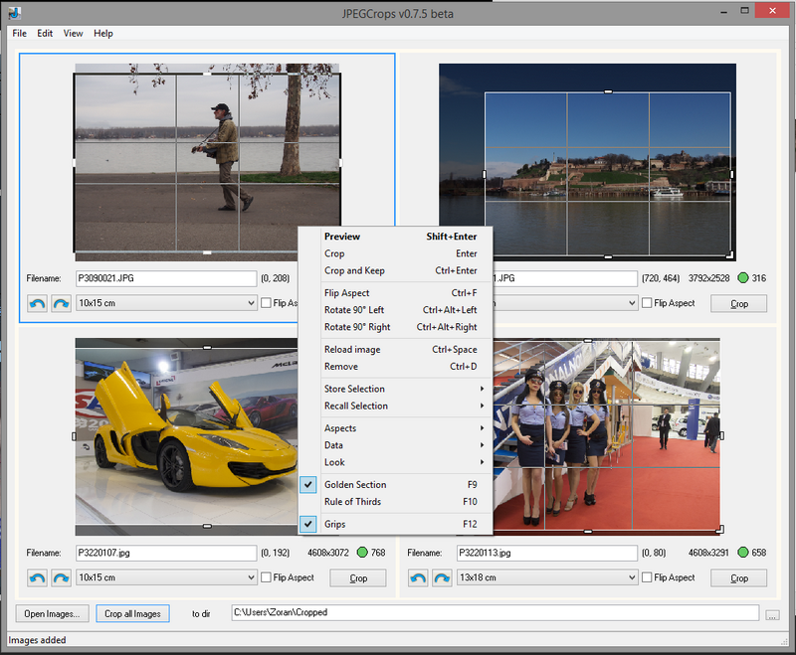Expand the Recall Selection submenu
Image resolution: width=796 pixels, height=655 pixels.
click(x=396, y=407)
